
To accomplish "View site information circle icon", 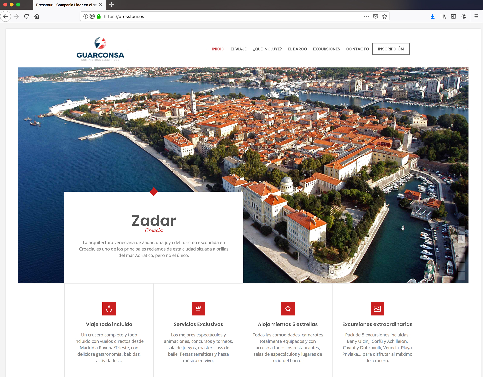I will pyautogui.click(x=86, y=17).
